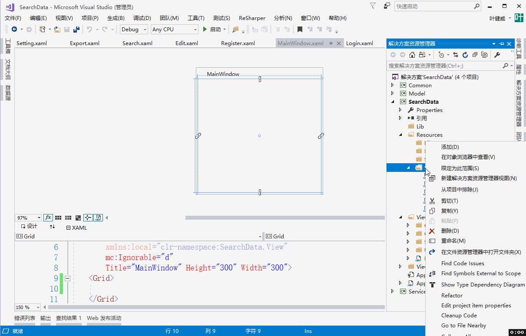Collapse the Grid element at line 9

coord(68,278)
